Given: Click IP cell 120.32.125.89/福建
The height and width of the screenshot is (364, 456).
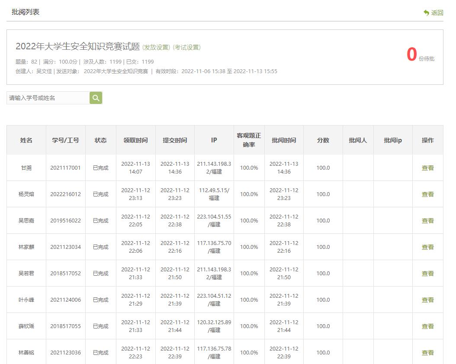Looking at the screenshot, I should (x=214, y=326).
